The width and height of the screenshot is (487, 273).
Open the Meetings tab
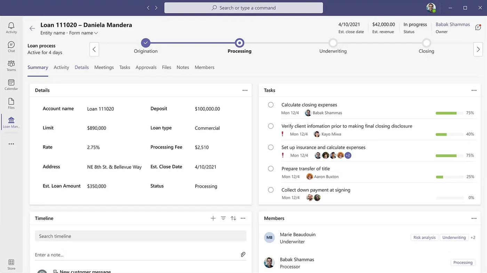pyautogui.click(x=104, y=67)
